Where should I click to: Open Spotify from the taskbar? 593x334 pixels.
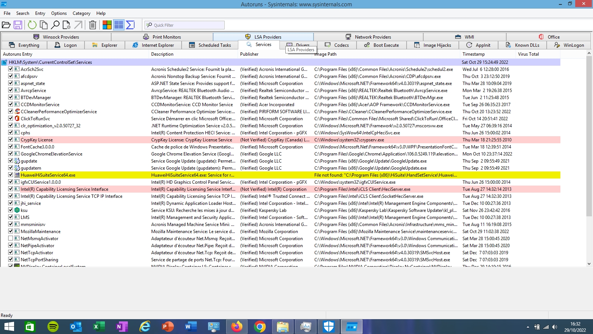[x=53, y=327]
